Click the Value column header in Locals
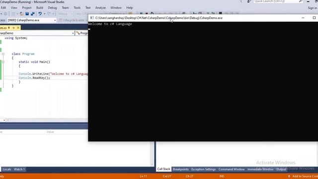 pos(50,132)
